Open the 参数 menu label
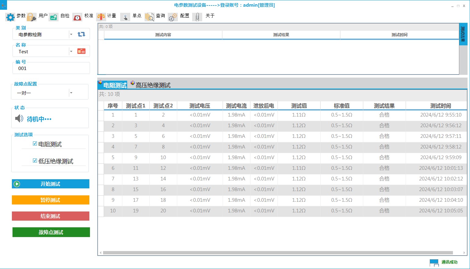Viewport: 470px width, 269px height. pyautogui.click(x=21, y=16)
